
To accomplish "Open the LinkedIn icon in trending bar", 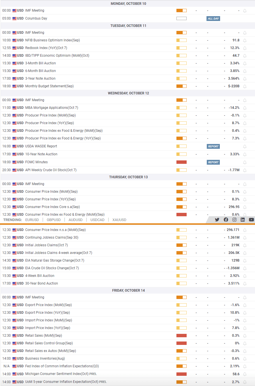I will tap(243, 220).
